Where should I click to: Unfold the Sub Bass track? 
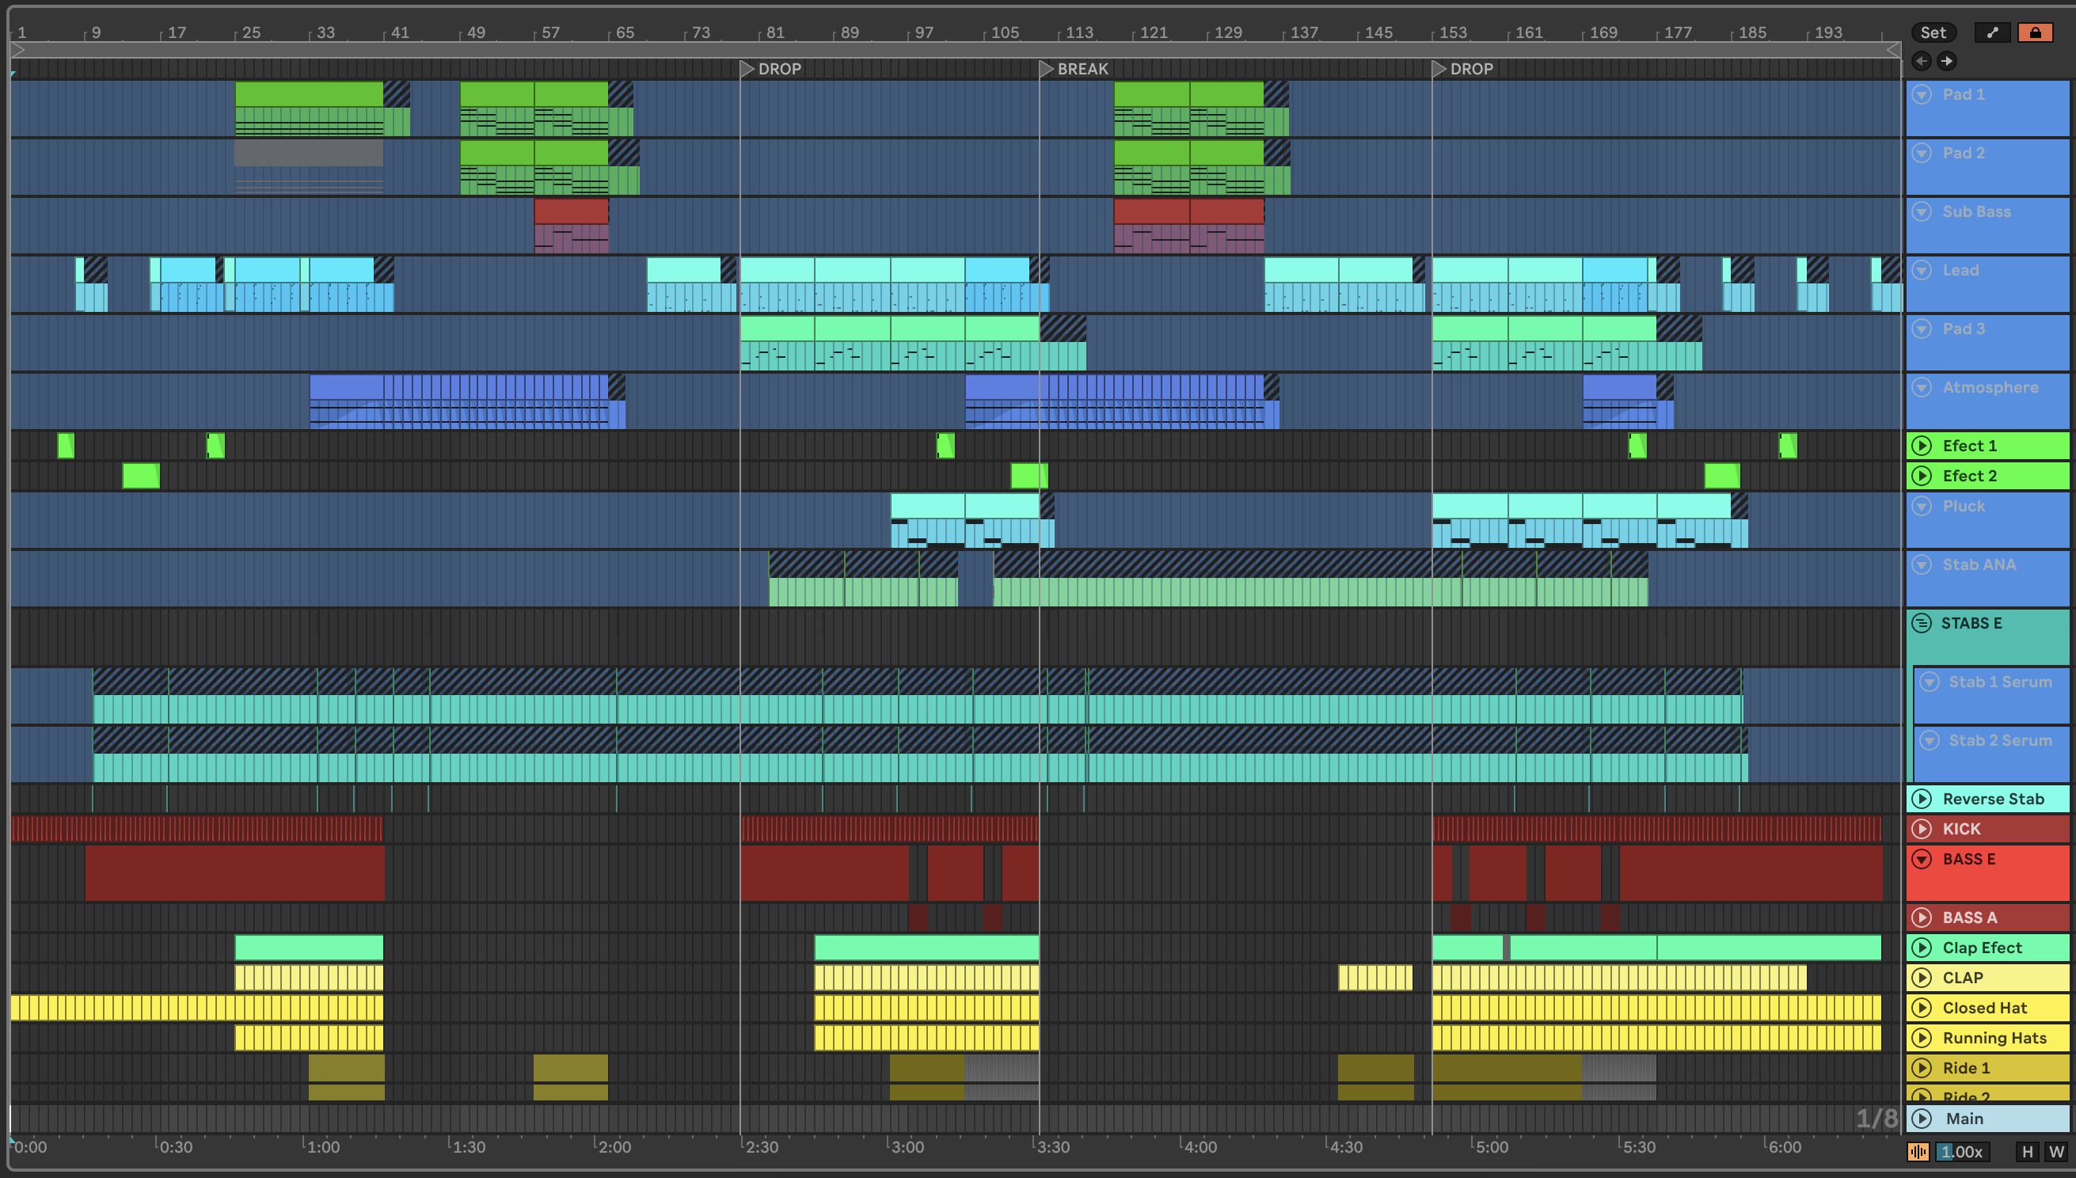[x=1922, y=212]
